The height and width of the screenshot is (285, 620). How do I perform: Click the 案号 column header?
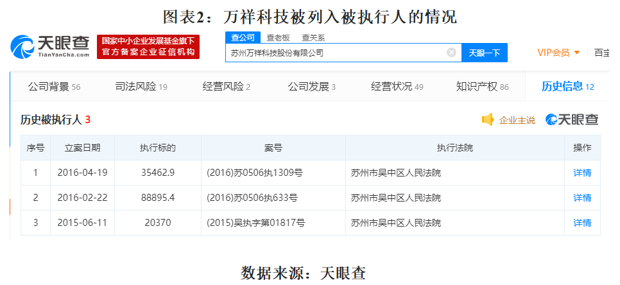click(273, 148)
